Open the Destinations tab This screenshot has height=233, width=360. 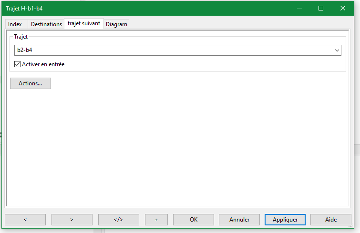coord(46,24)
